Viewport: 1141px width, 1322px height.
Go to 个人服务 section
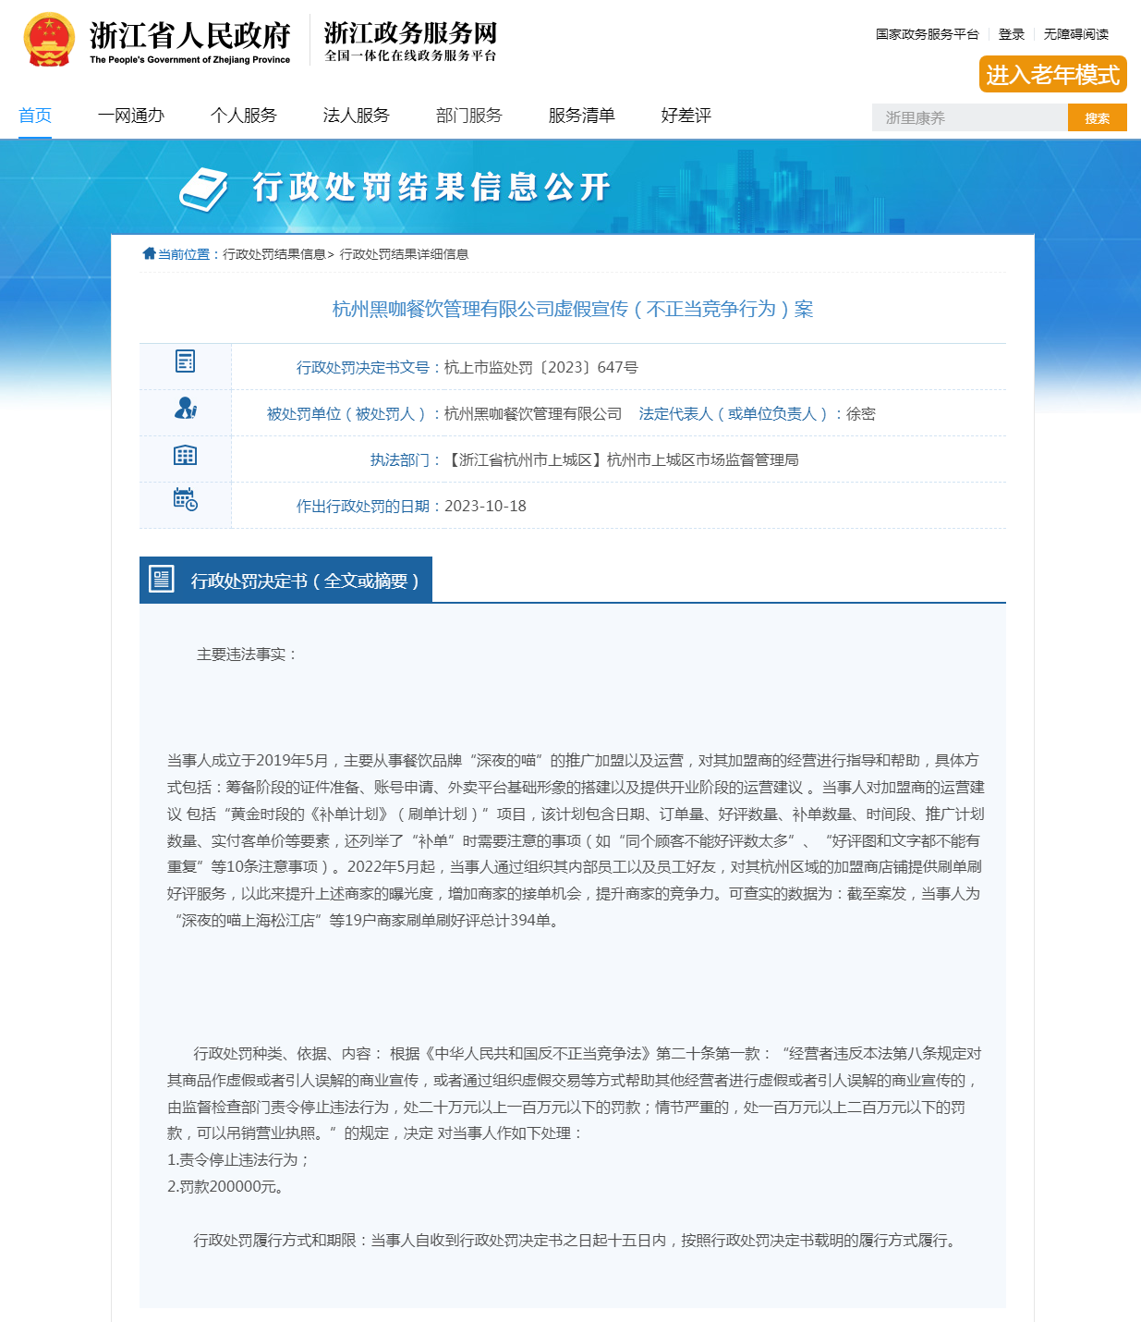pyautogui.click(x=244, y=116)
